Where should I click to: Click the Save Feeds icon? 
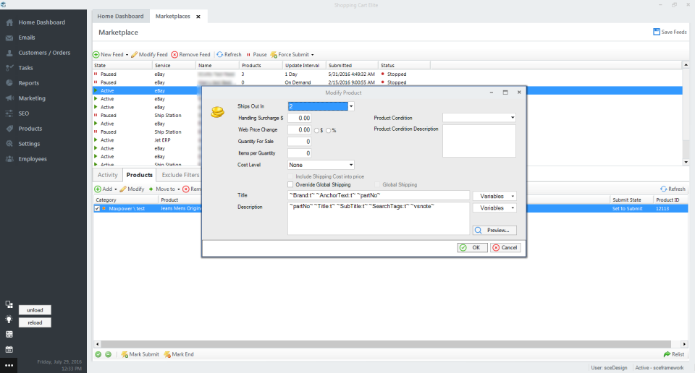pyautogui.click(x=656, y=32)
